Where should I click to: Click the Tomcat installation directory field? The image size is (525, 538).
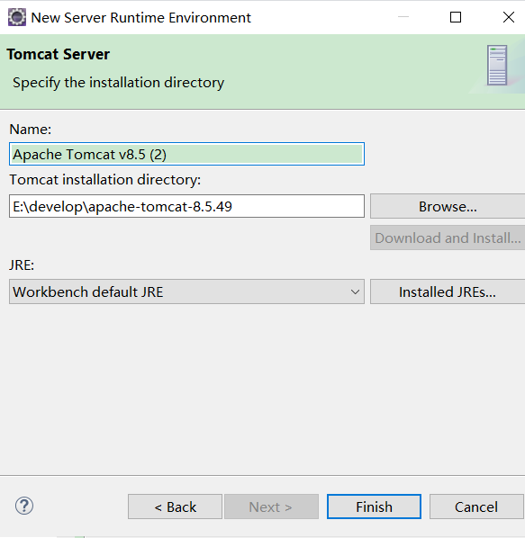[186, 206]
